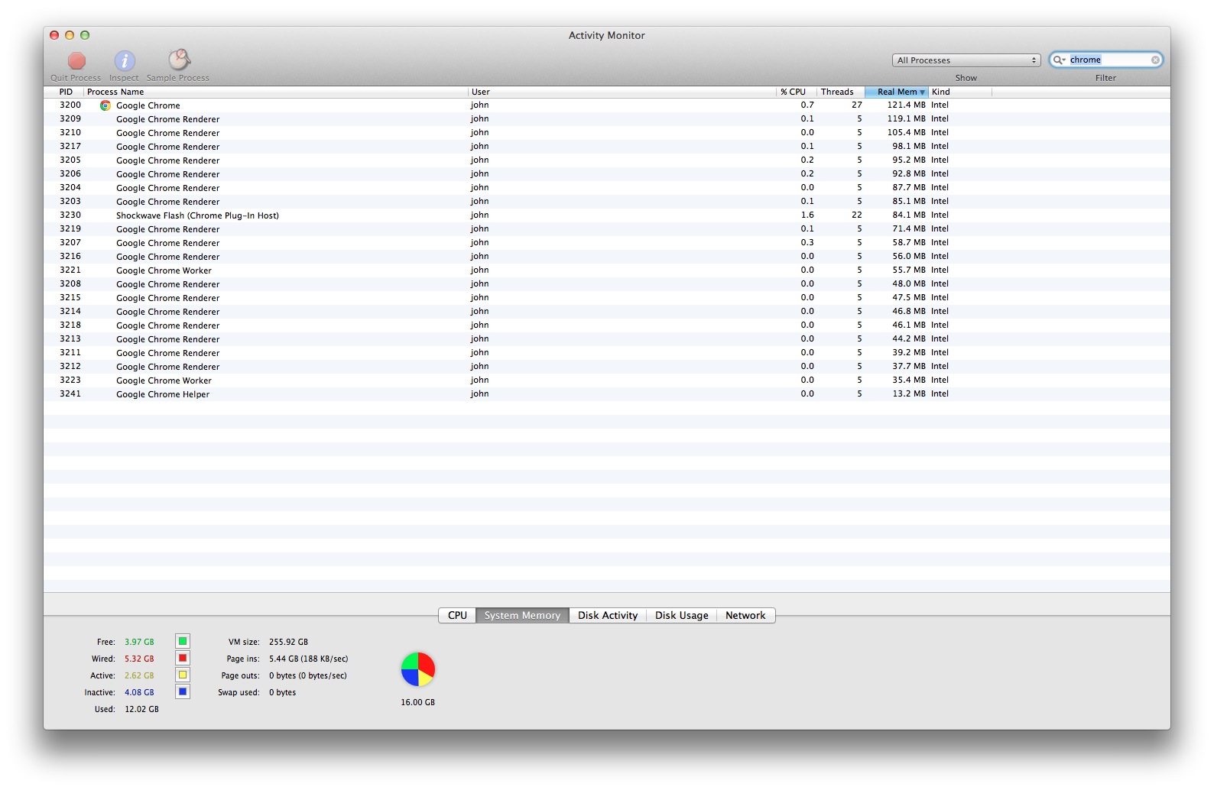
Task: Select Google Chrome Worker with PID 3221
Action: coord(606,270)
